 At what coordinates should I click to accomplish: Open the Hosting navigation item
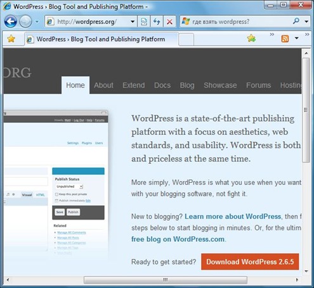pyautogui.click(x=291, y=85)
